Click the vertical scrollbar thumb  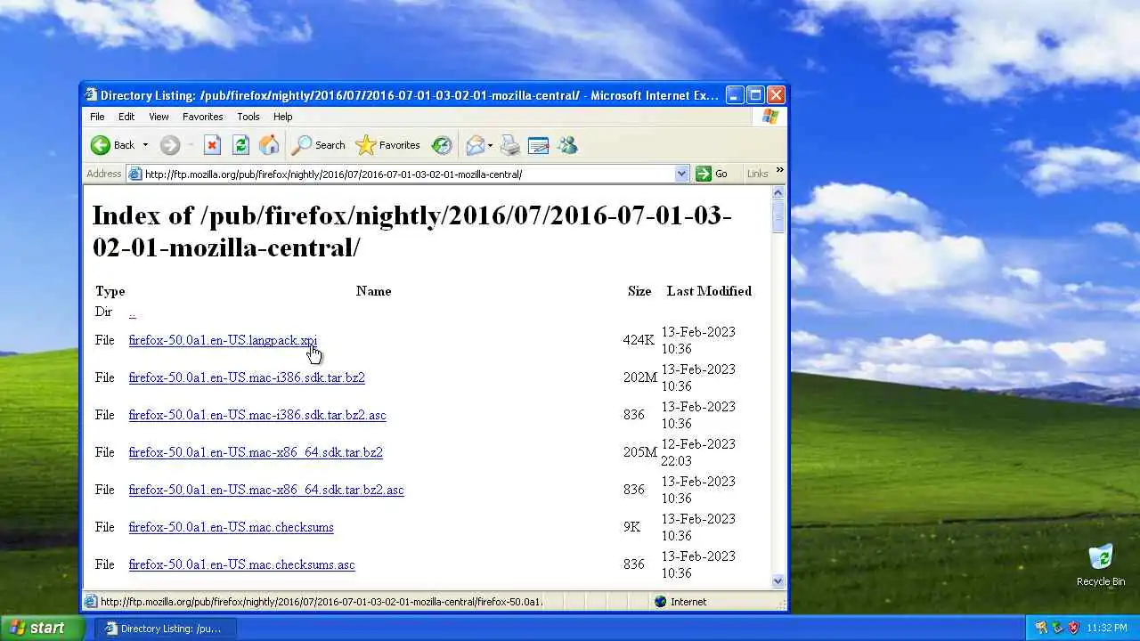pos(778,217)
